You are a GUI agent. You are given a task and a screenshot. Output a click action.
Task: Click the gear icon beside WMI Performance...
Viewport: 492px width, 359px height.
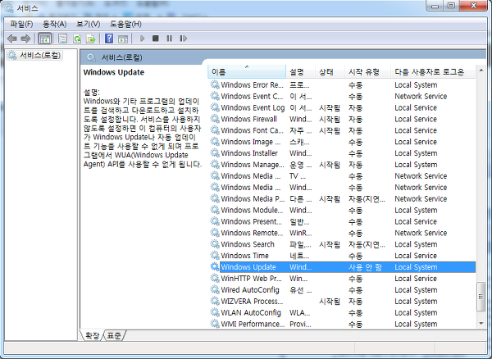coord(215,324)
